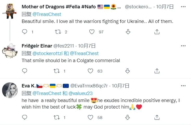Open @TreasChest mention in first tweet
191x125 pixels.
pos(47,14)
